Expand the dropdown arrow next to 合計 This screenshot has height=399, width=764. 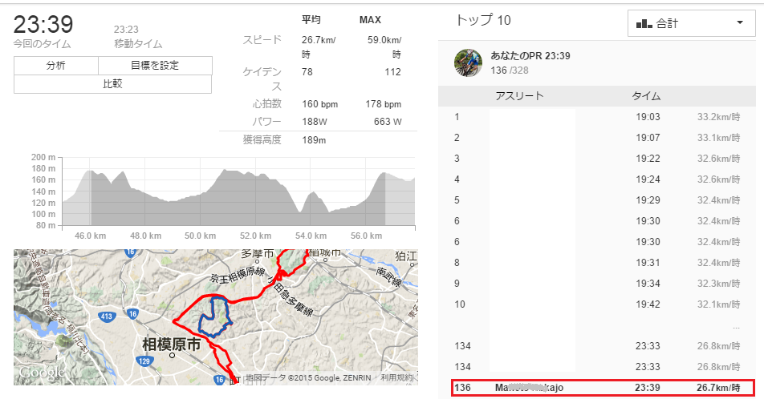tap(739, 23)
